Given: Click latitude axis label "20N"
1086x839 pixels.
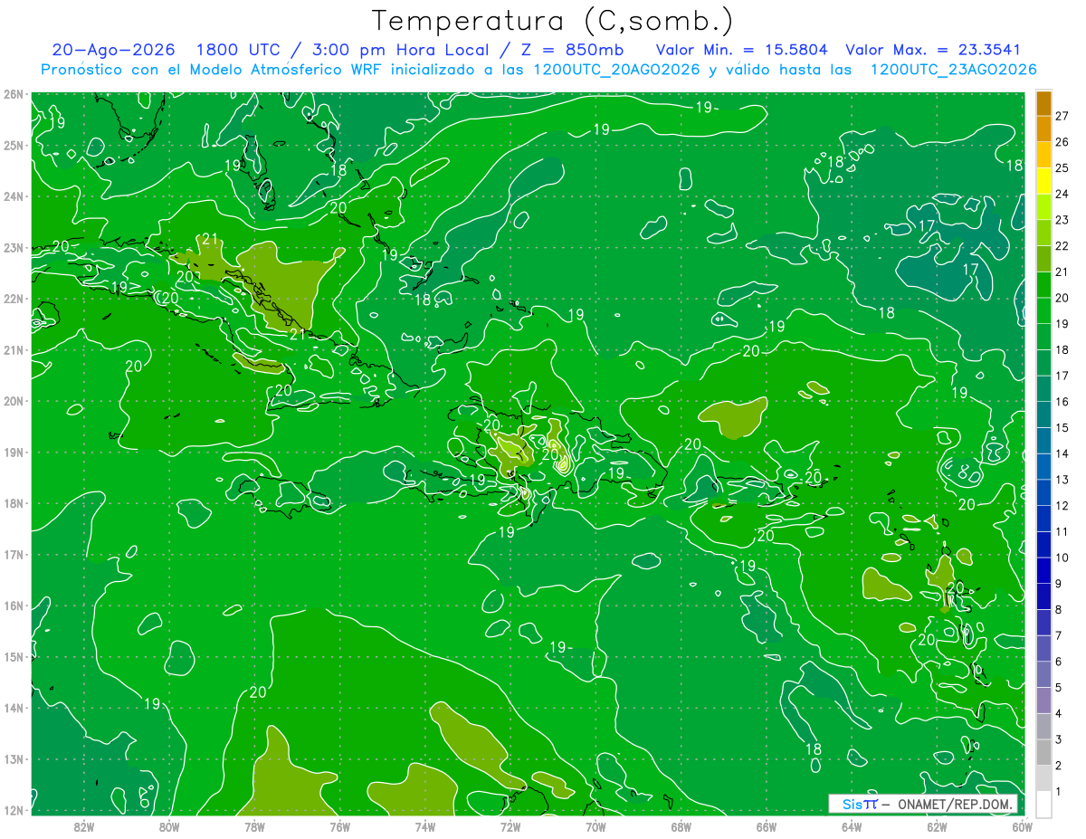Looking at the screenshot, I should (14, 401).
